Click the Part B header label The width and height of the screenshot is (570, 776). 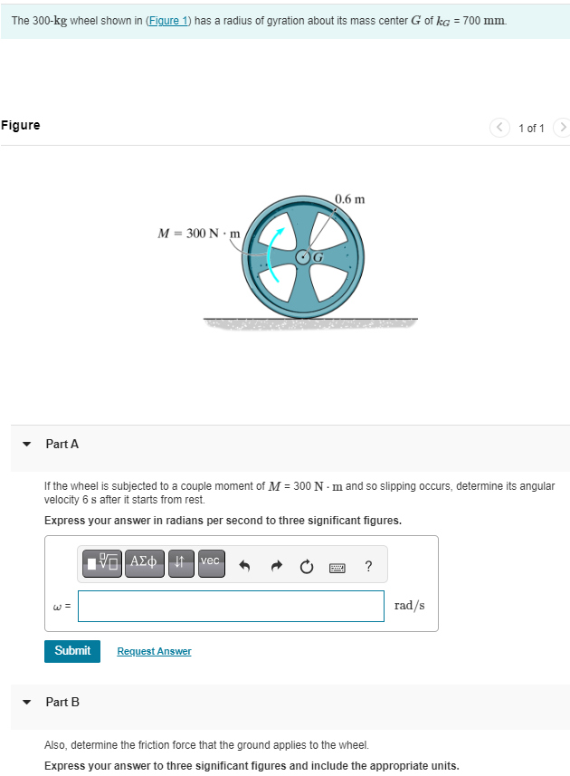click(x=62, y=702)
